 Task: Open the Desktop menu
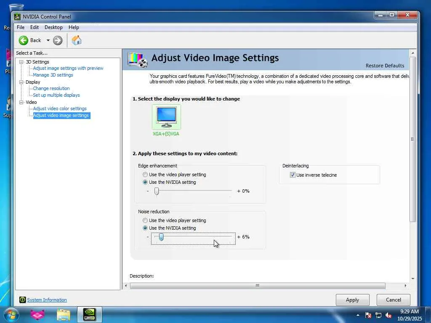[53, 27]
